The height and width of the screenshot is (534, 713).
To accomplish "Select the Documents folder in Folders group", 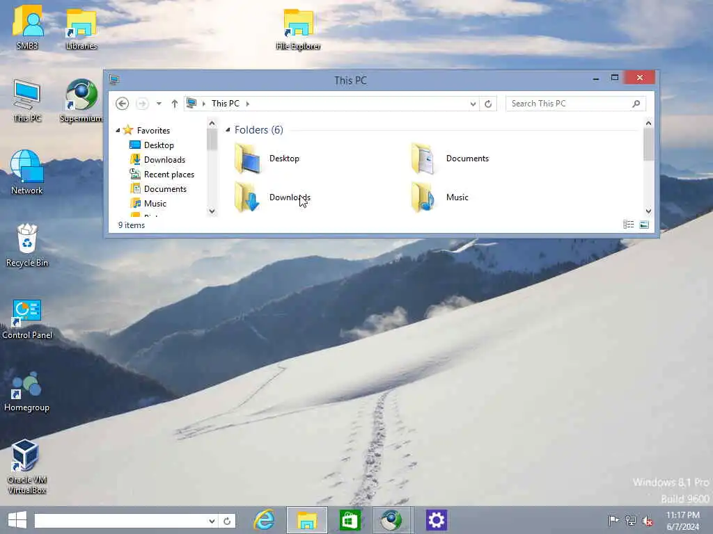I will [x=450, y=159].
